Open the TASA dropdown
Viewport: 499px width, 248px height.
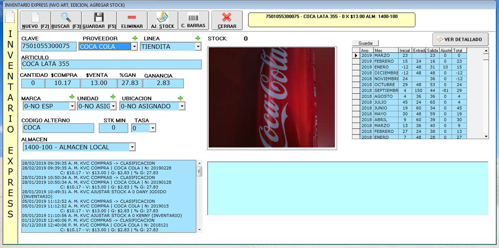click(x=153, y=128)
